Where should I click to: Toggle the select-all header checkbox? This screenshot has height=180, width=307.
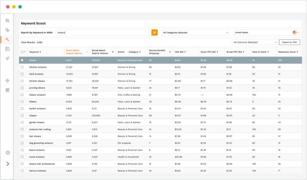(22, 52)
